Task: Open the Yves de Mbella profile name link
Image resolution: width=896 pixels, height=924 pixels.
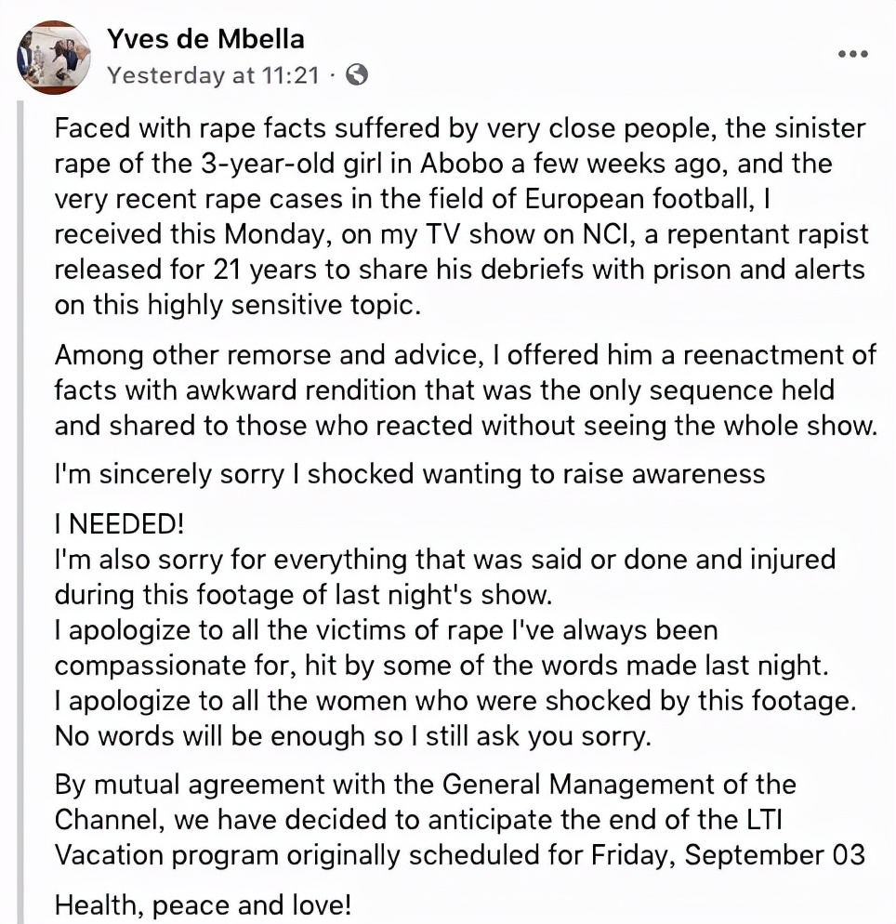Action: click(x=205, y=39)
